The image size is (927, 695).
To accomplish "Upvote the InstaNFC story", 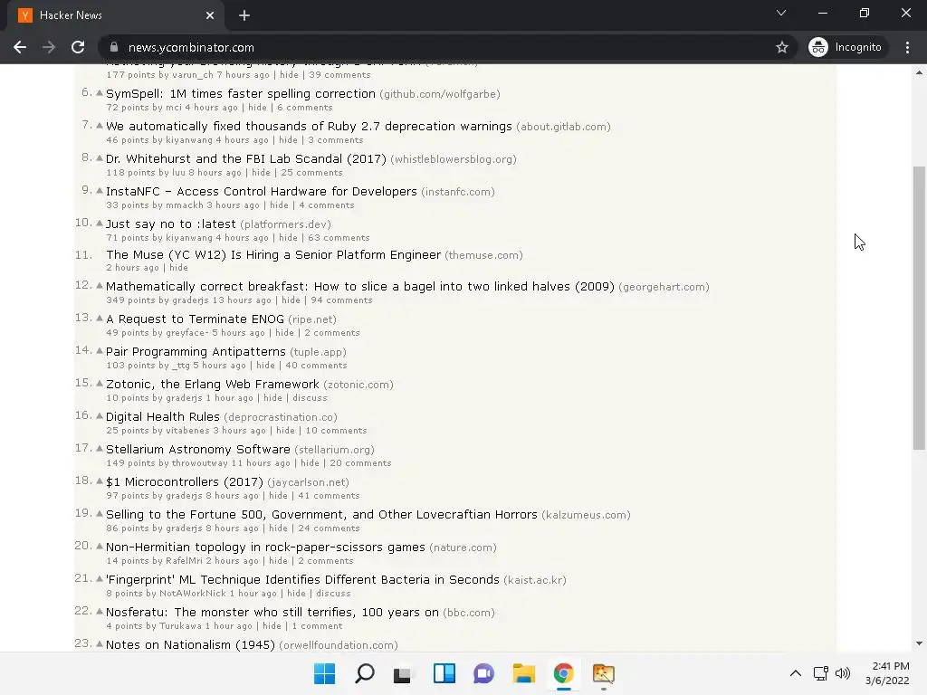I will [100, 190].
